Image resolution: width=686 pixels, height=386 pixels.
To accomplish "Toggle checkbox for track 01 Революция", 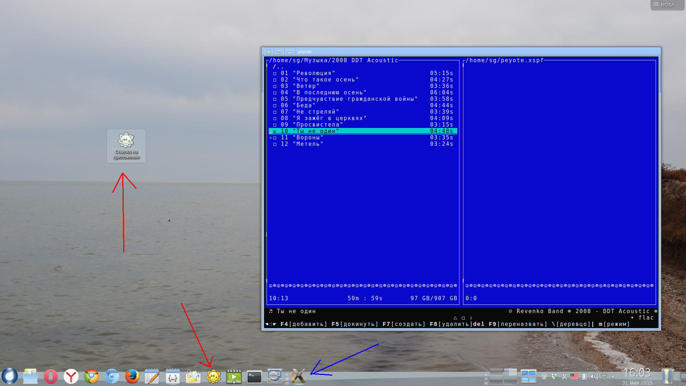I will (275, 74).
